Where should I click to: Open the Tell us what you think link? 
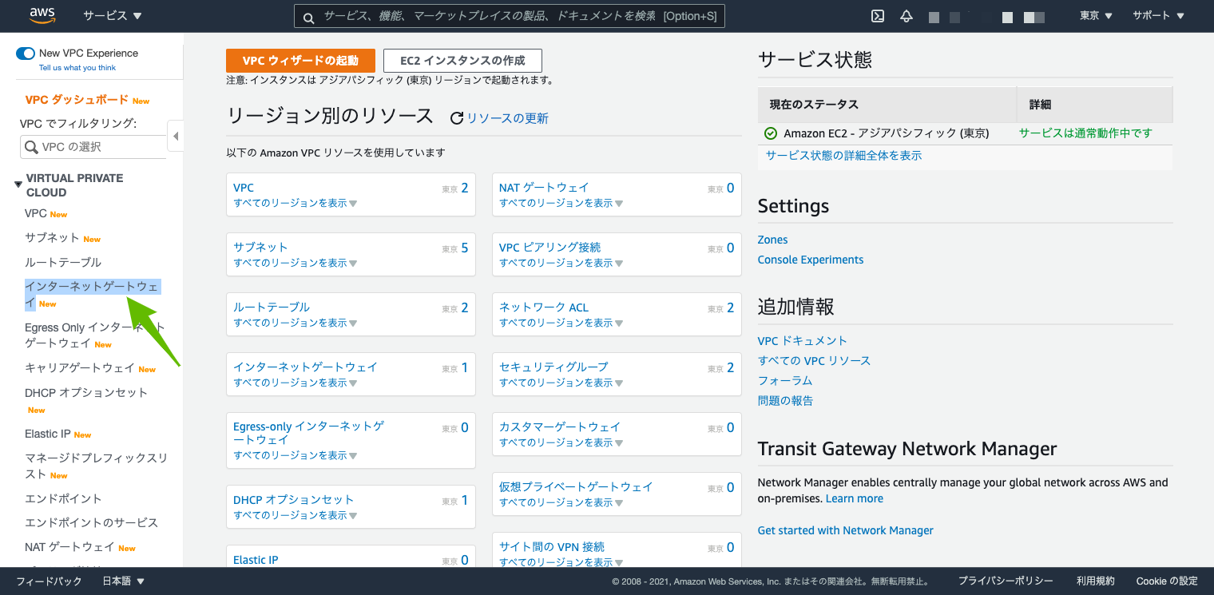[x=77, y=68]
